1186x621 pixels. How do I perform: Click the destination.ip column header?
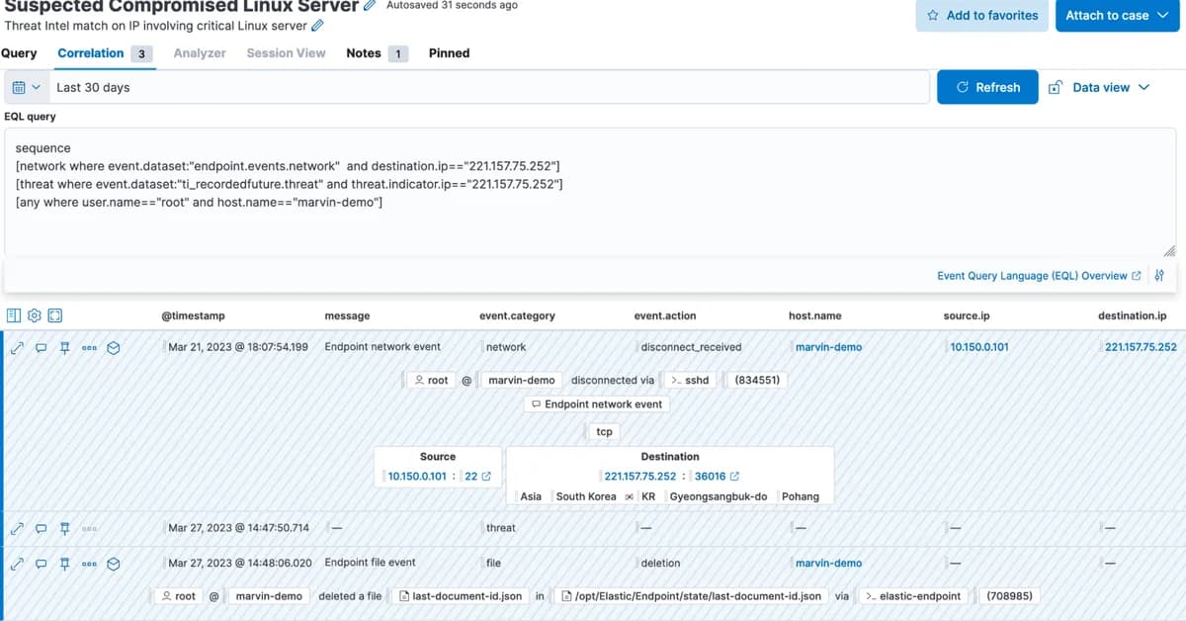(1133, 315)
